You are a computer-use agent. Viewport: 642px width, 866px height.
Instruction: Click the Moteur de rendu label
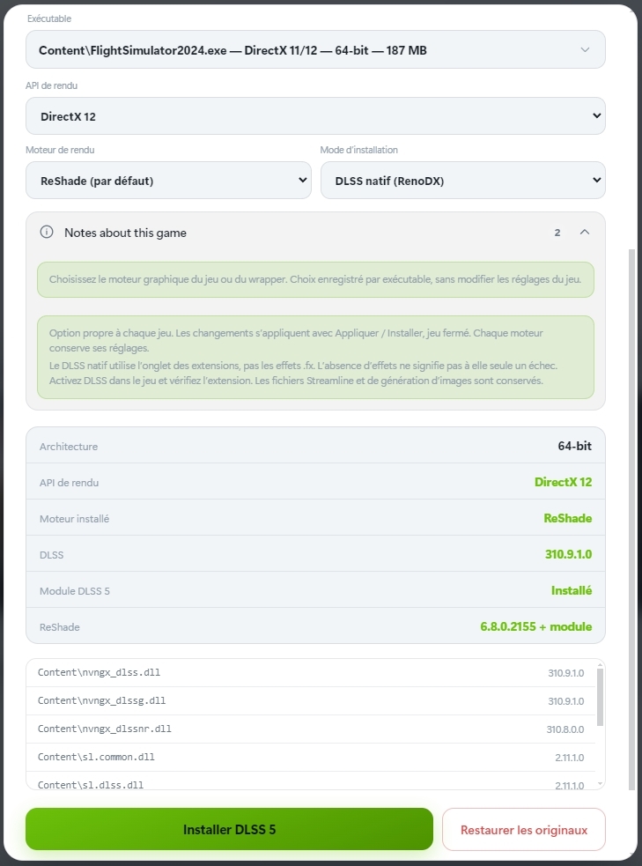60,150
